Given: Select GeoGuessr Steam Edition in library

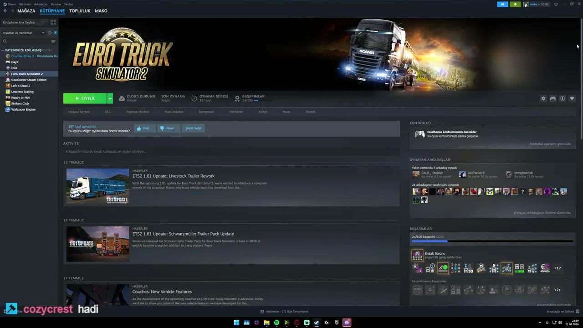Looking at the screenshot, I should coord(30,80).
